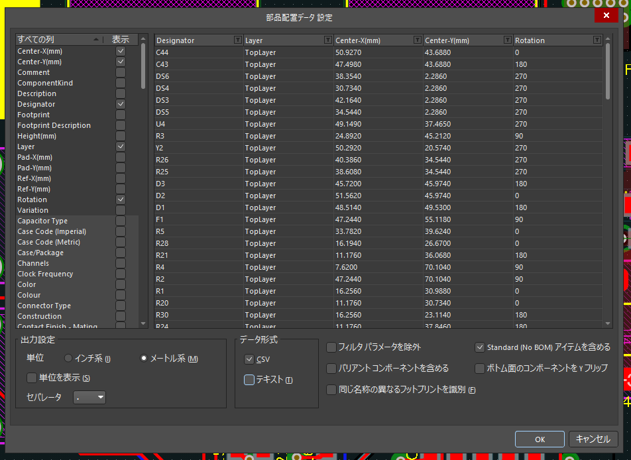Enable バリアント コンポーネントを含める checkbox
The height and width of the screenshot is (460, 631).
click(x=331, y=369)
